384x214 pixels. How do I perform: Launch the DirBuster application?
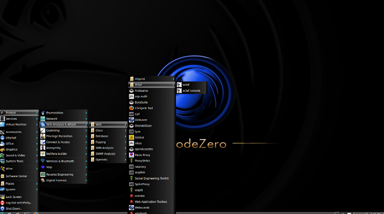(141, 120)
